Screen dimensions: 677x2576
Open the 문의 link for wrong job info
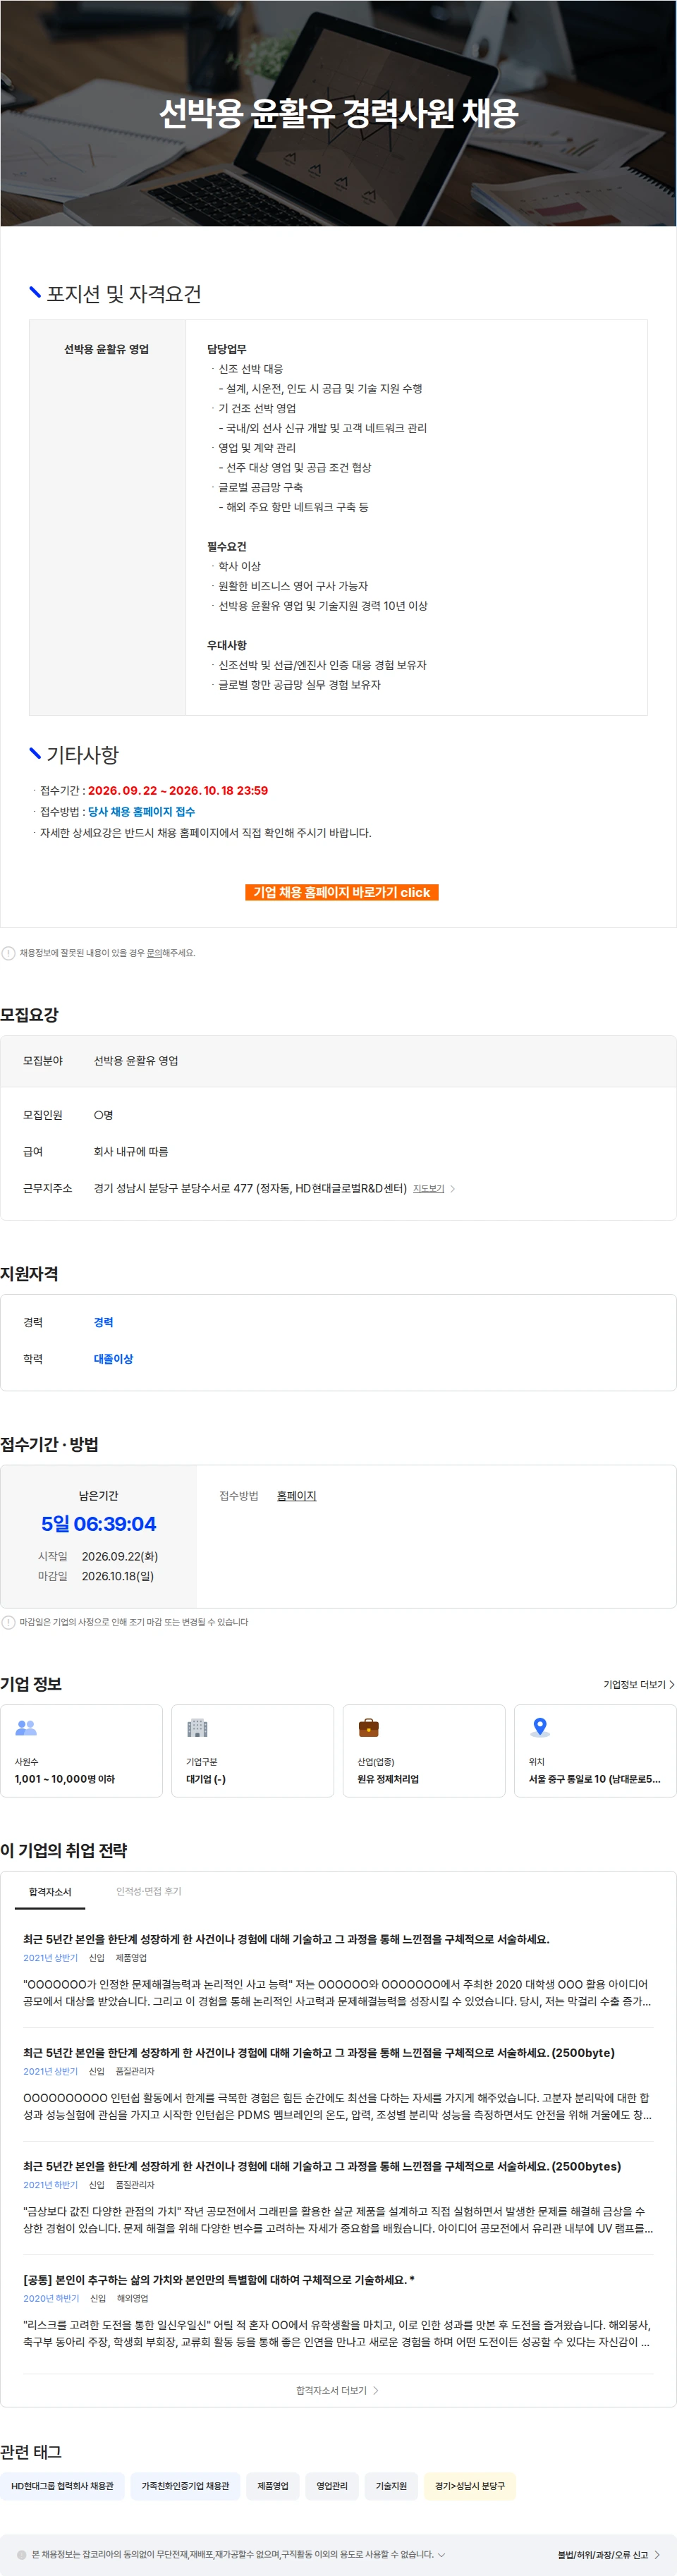coord(154,953)
